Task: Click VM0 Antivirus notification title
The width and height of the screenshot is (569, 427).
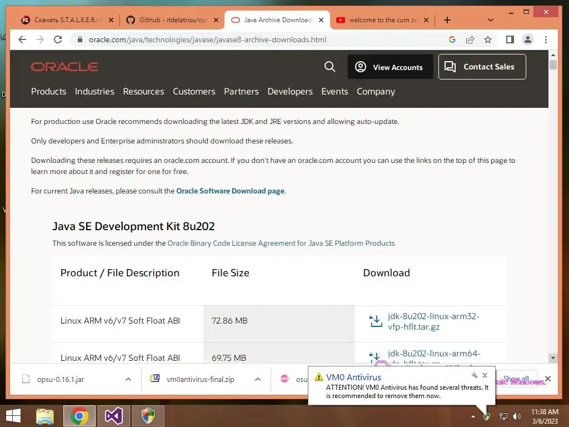Action: pos(353,378)
